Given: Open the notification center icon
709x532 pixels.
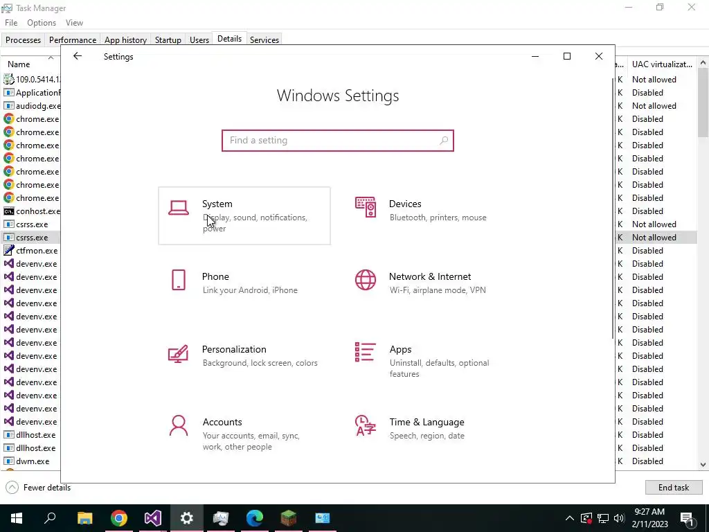Looking at the screenshot, I should point(688,518).
